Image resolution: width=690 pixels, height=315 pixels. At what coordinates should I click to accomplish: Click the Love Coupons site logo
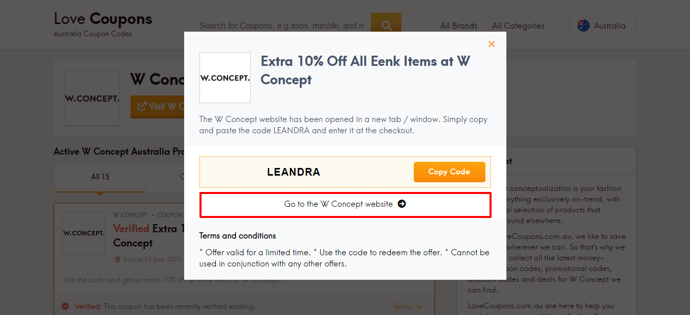point(102,18)
